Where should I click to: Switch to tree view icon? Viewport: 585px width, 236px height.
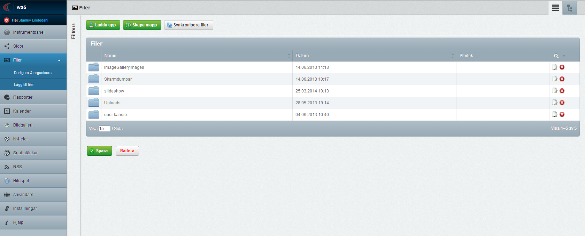click(570, 8)
